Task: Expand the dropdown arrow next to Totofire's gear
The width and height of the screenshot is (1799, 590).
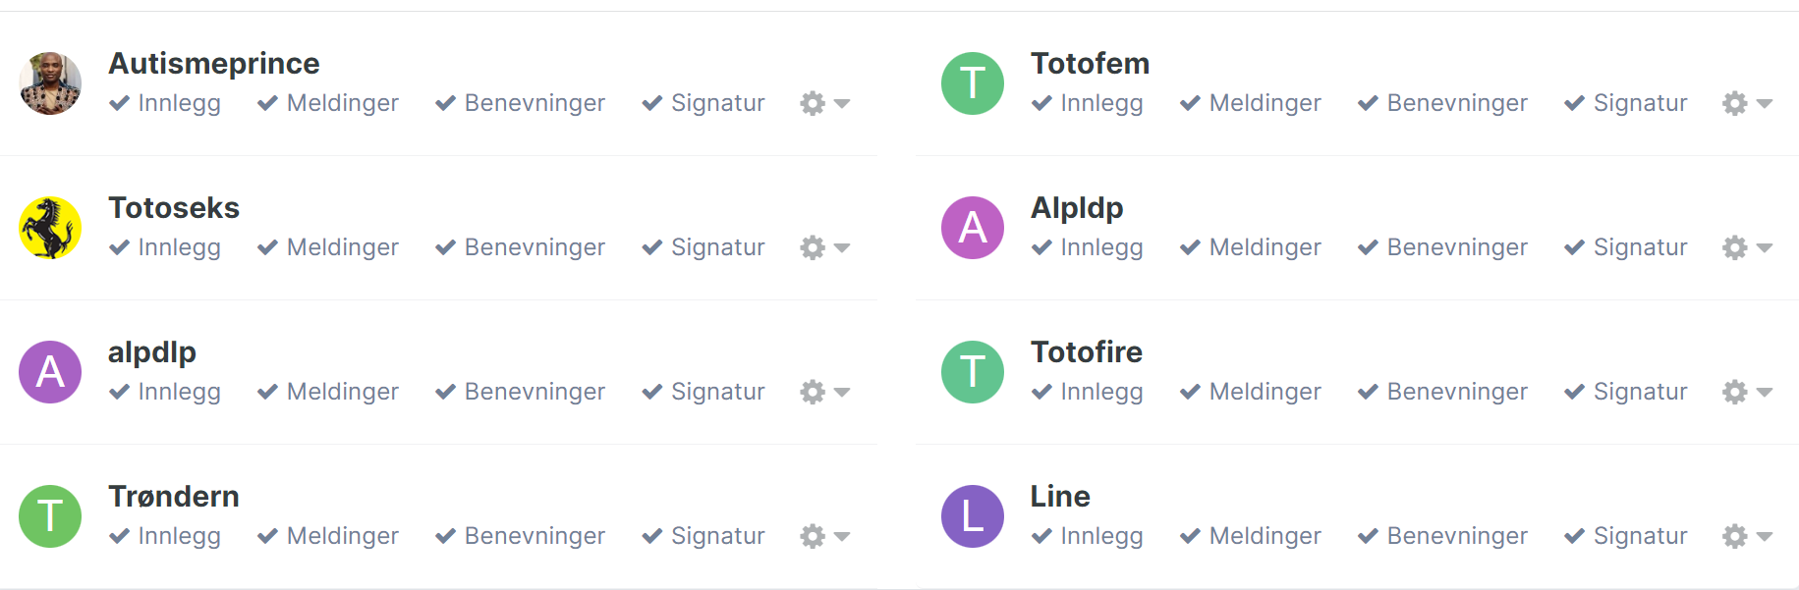Action: 1764,393
